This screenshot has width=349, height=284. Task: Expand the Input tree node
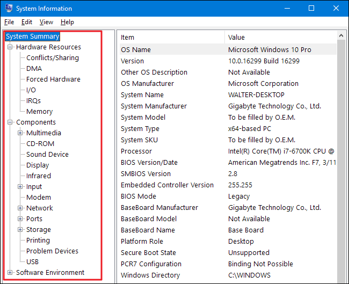(x=20, y=187)
